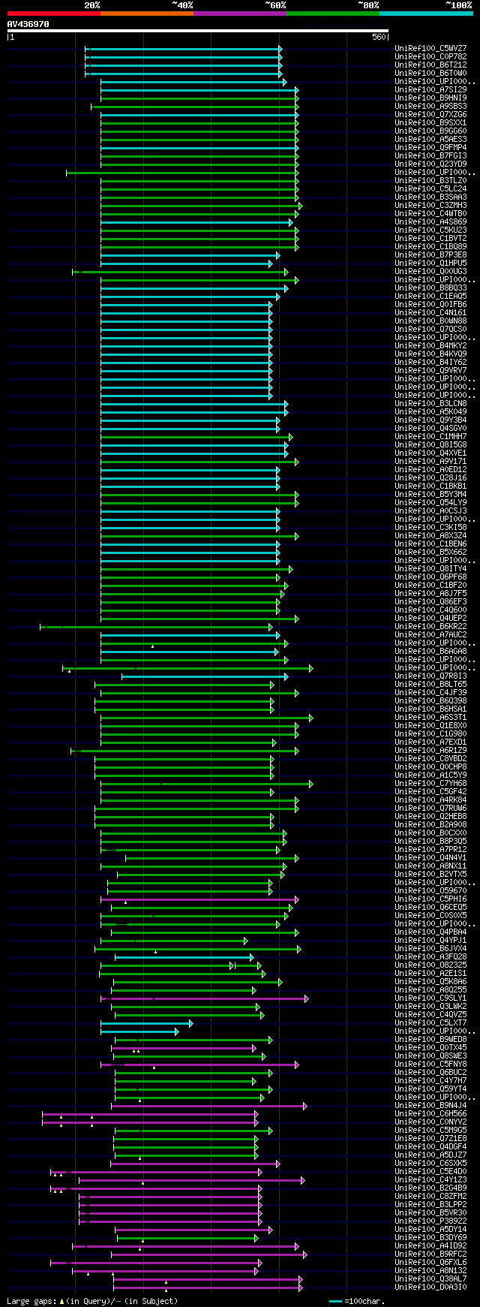Viewport: 480px width, 1307px height.
Task: Click hit label UniRef100_Q38AL7
Action: 430,1278
